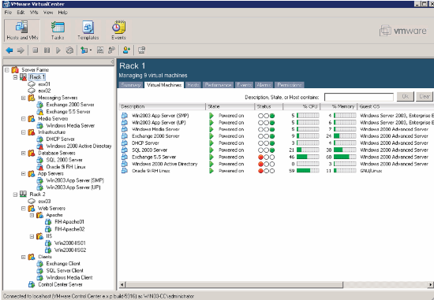Collapse the Messaging Servers group

(x=24, y=98)
